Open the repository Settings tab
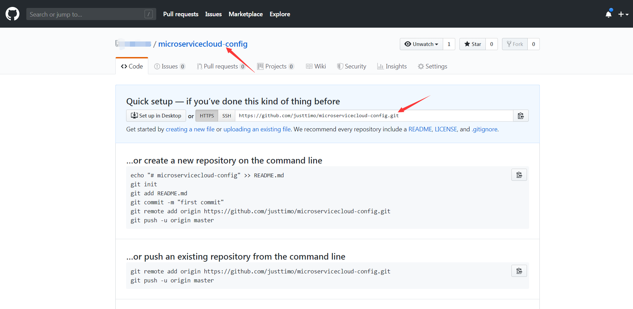The height and width of the screenshot is (309, 633). click(x=432, y=66)
